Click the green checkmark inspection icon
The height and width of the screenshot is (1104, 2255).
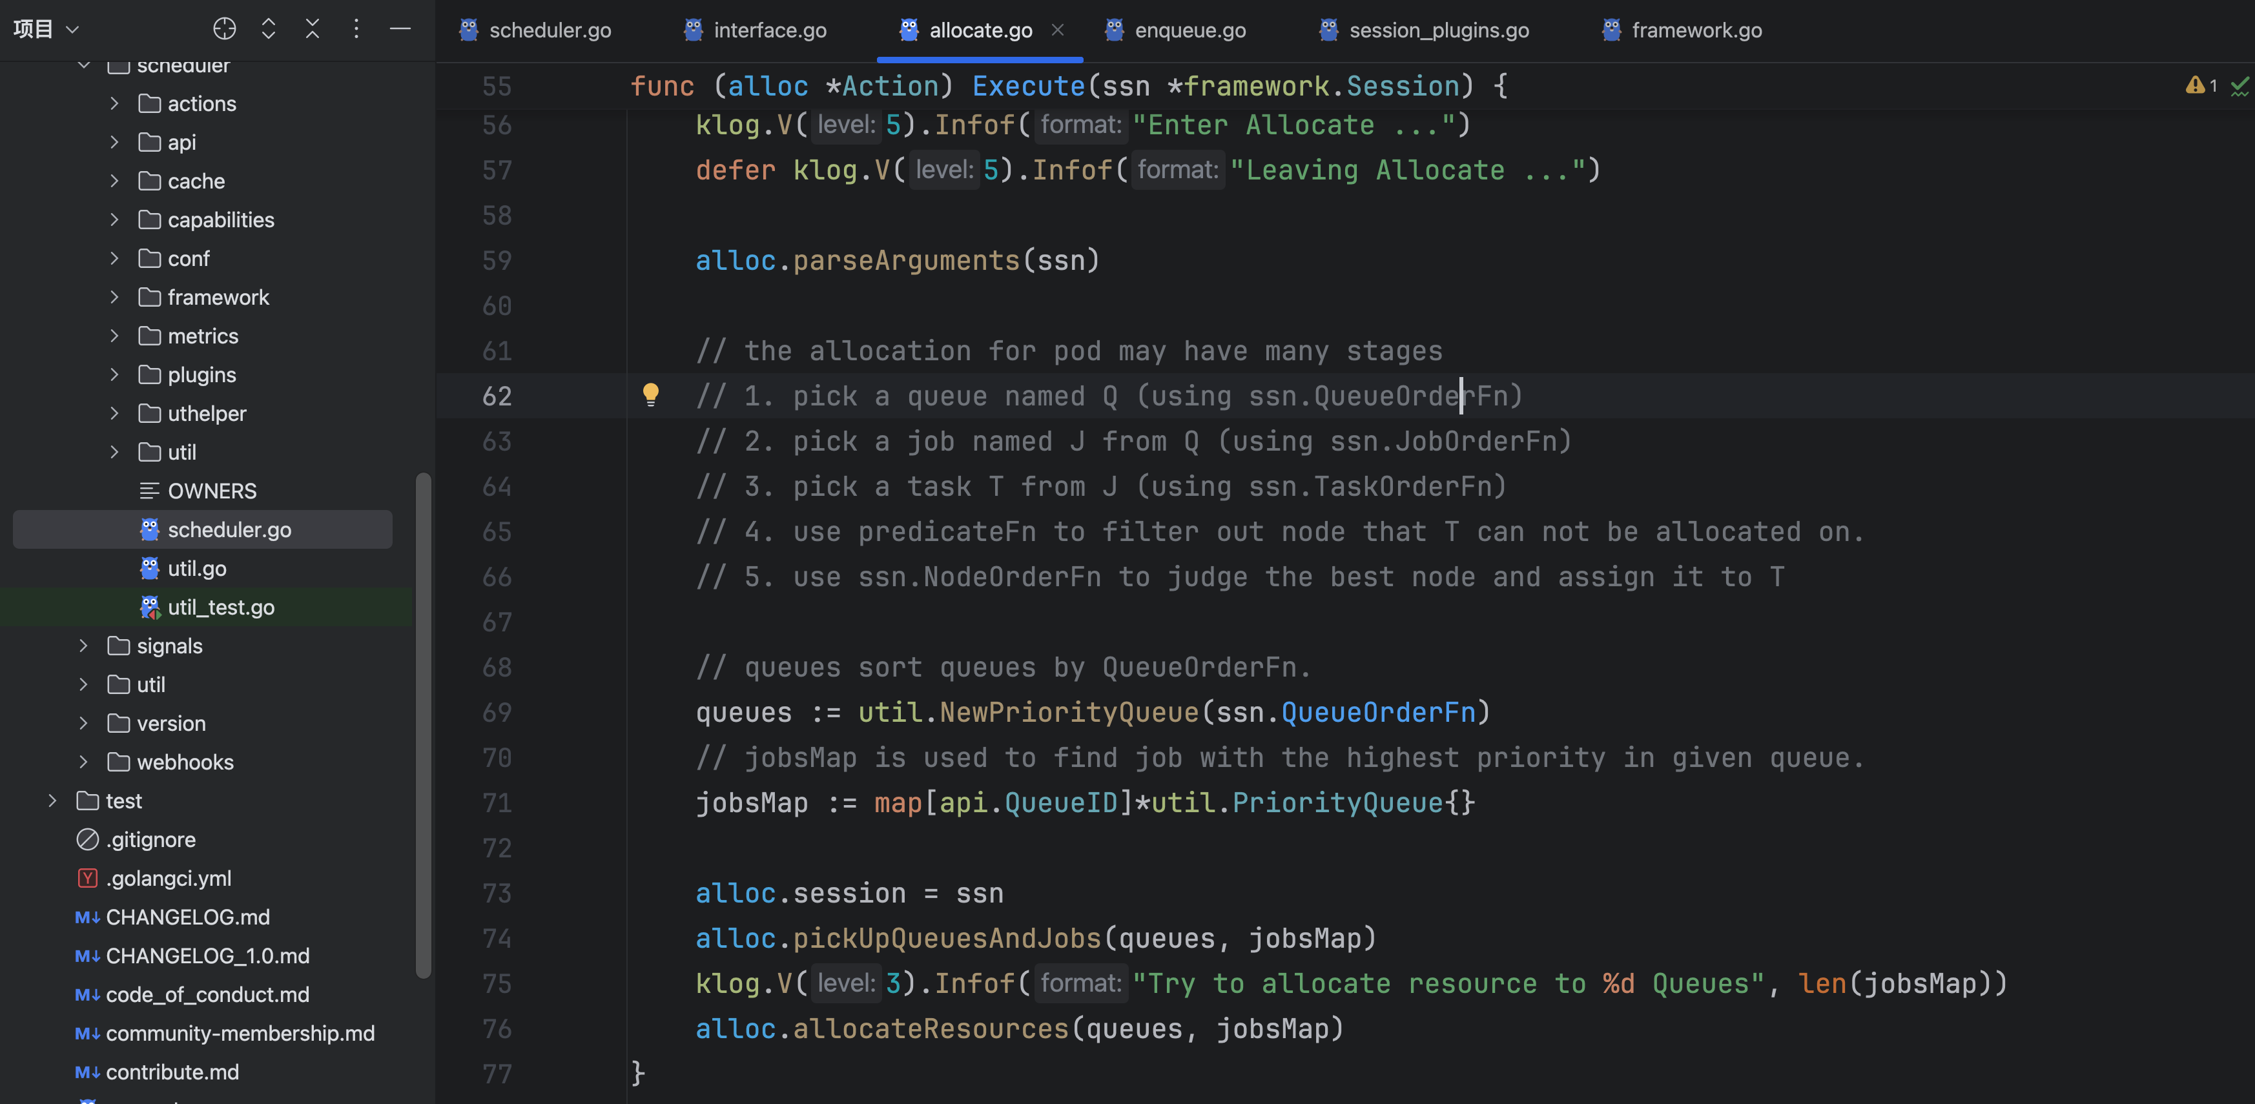(2240, 86)
